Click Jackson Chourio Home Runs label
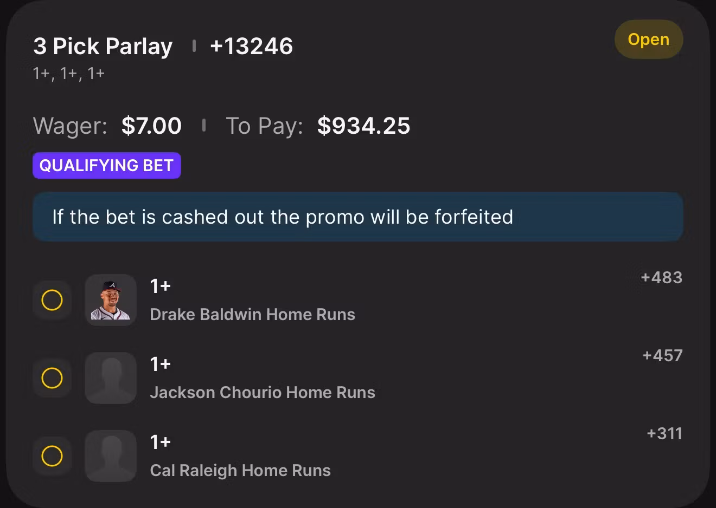716x508 pixels. pos(263,393)
